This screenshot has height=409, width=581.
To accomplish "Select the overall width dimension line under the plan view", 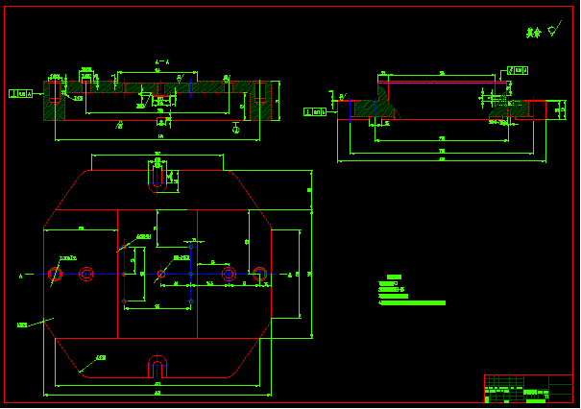I will point(157,395).
